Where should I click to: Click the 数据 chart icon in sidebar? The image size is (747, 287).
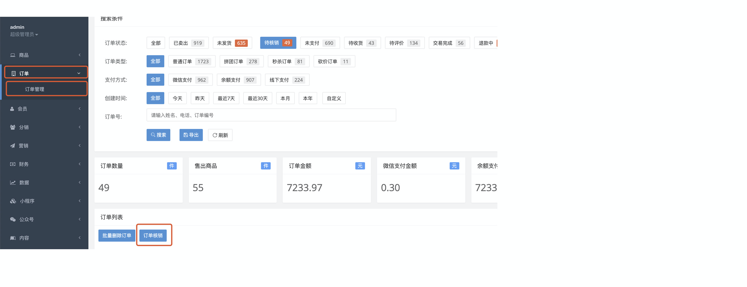13,182
